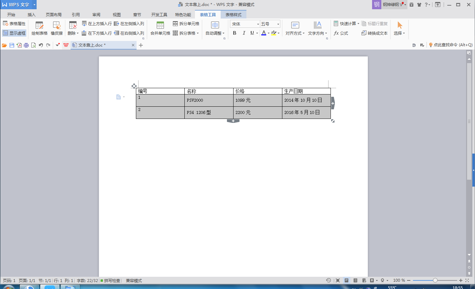Click the vertical scrollbar down arrow
This screenshot has height=289, width=475.
pyautogui.click(x=469, y=255)
